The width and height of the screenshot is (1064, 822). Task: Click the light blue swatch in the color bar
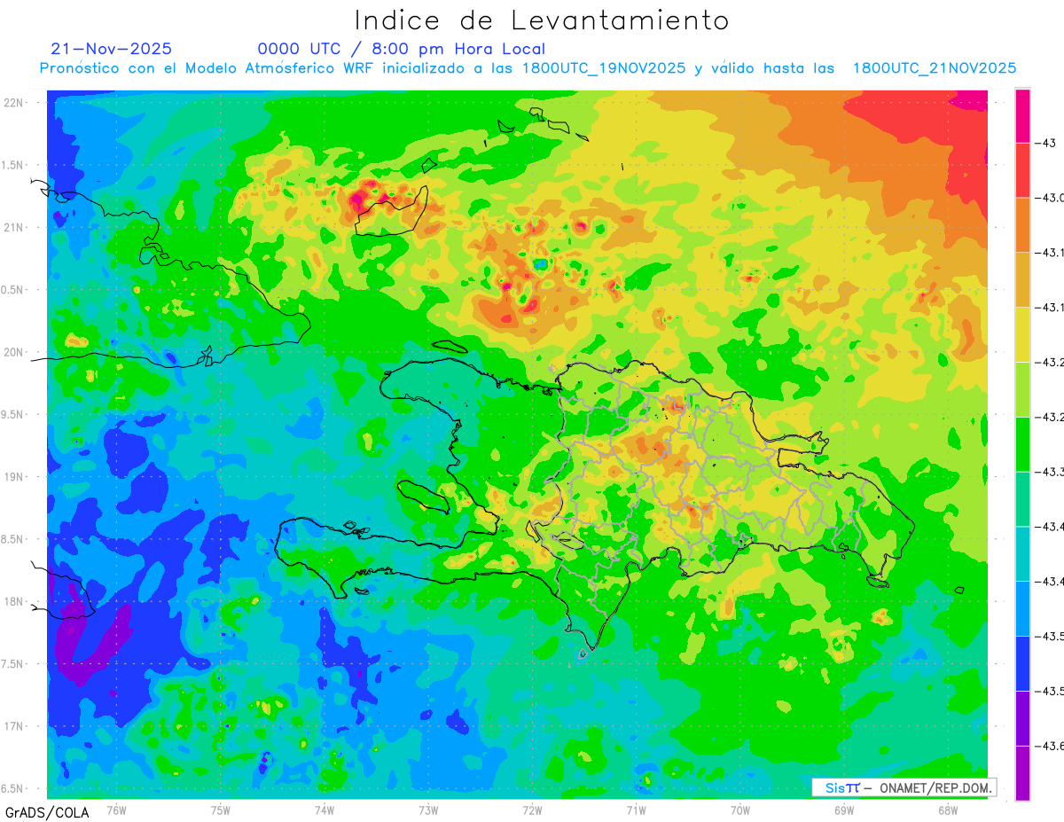pos(1022,608)
